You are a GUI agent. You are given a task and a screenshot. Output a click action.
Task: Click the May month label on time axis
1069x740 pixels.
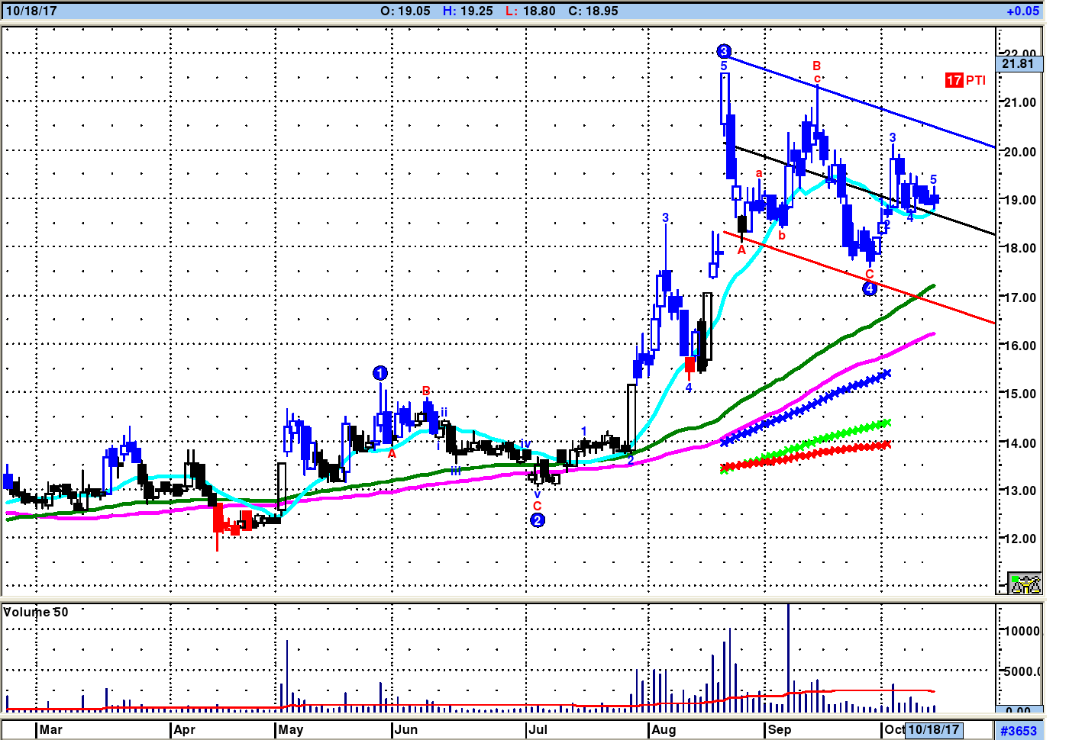[x=291, y=730]
